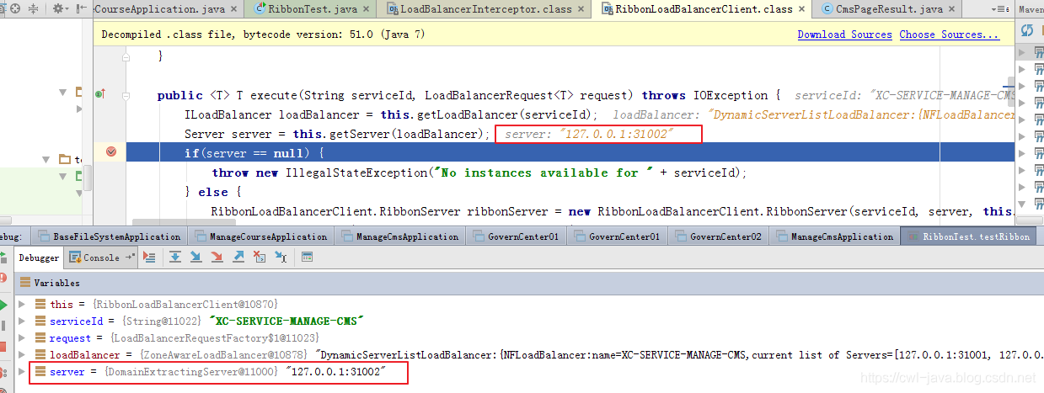Switch to LoadBalancerInterceptor.class tab
Viewport: 1044px width, 393px height.
coord(486,9)
